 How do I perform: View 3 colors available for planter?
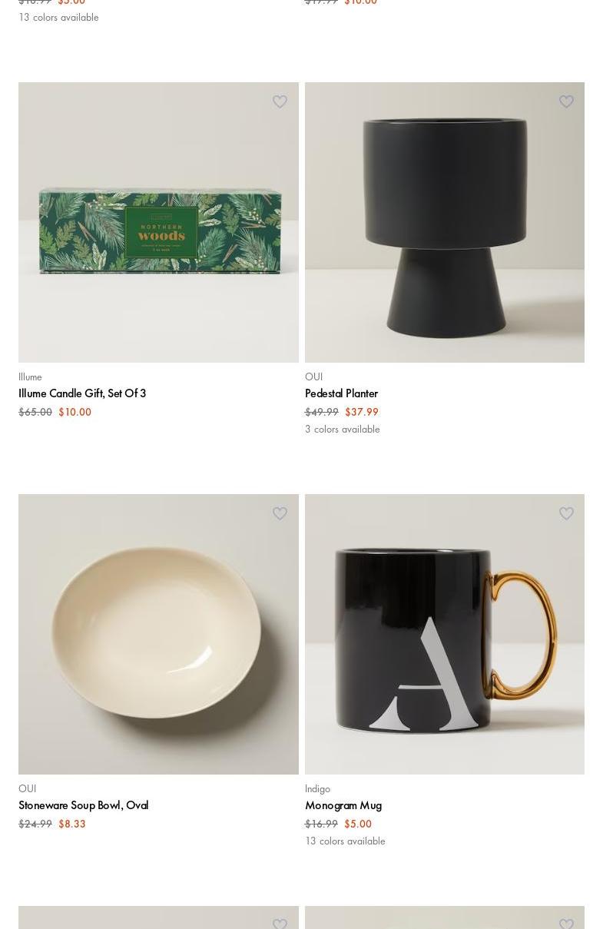coord(343,429)
